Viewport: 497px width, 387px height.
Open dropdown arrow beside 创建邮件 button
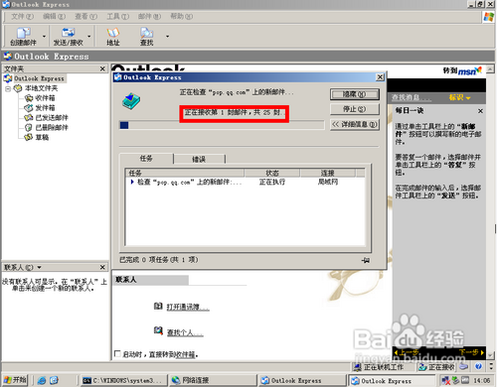coord(44,37)
